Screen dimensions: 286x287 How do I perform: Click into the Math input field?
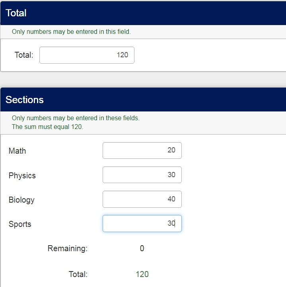coord(142,150)
